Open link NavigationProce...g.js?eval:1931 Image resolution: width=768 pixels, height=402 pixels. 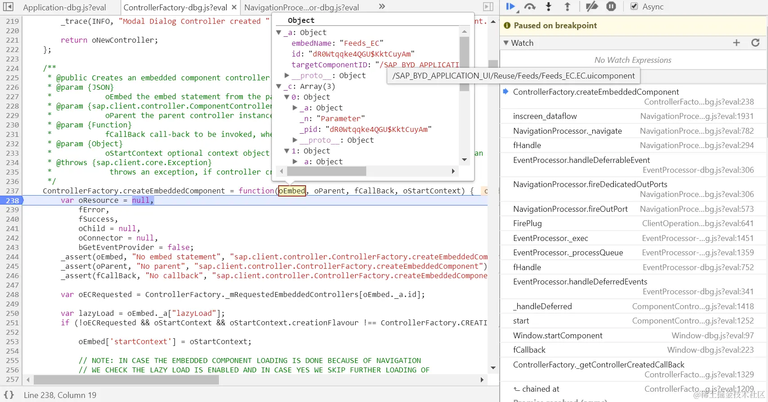coord(697,116)
